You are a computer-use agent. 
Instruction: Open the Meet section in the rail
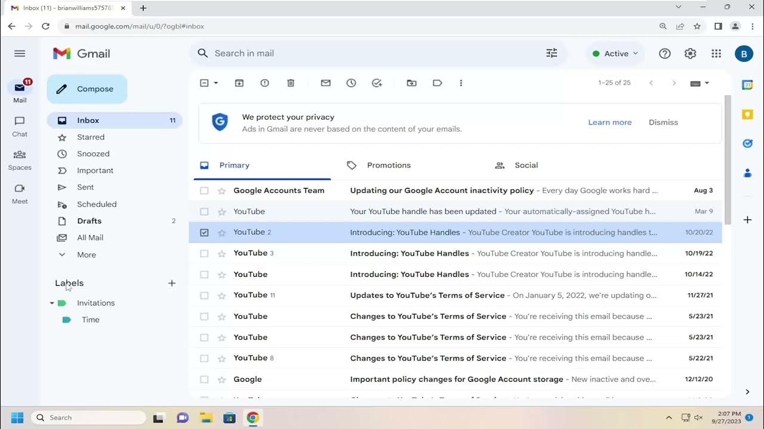point(20,194)
